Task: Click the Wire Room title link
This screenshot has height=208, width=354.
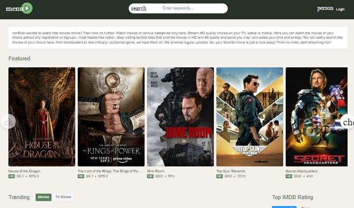Action: click(x=156, y=171)
